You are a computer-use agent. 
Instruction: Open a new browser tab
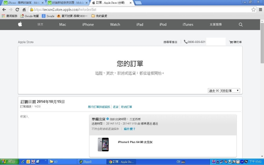pyautogui.click(x=138, y=3)
